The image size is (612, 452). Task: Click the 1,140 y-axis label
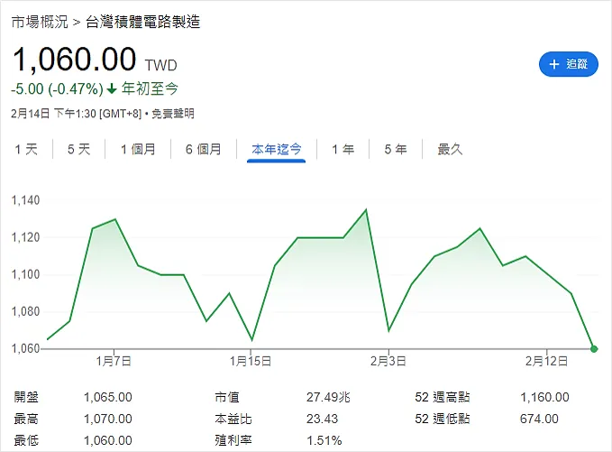25,200
